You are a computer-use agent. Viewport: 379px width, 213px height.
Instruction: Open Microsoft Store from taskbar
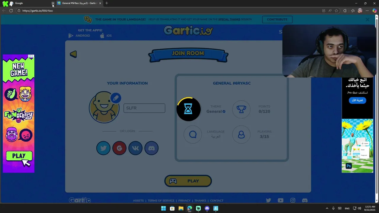[172, 208]
